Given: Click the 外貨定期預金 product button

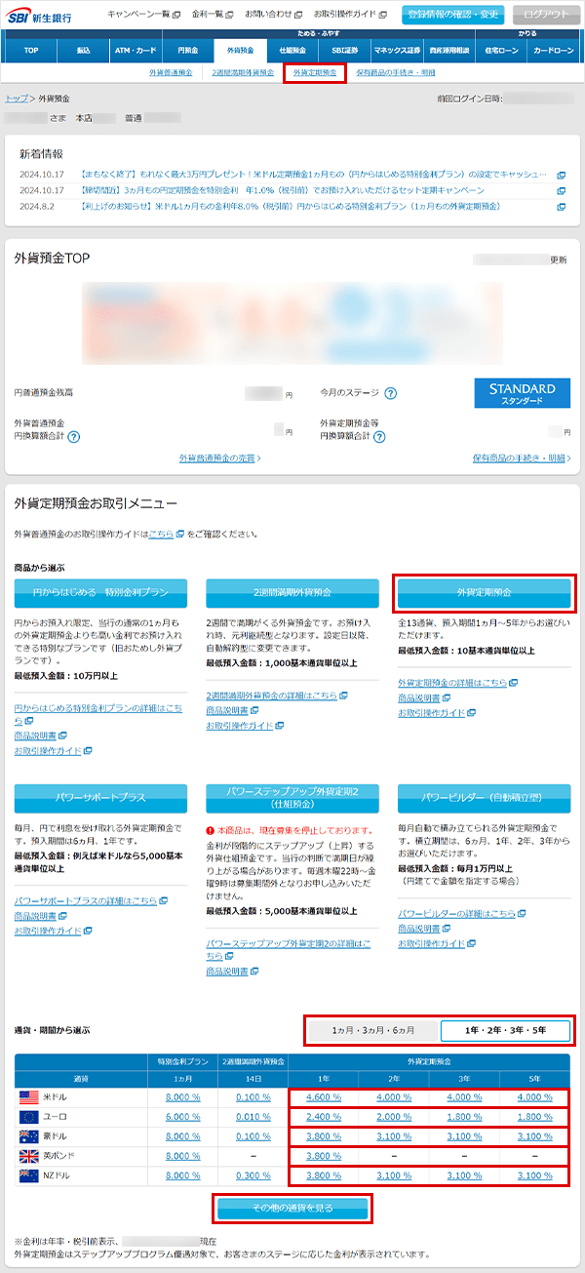Looking at the screenshot, I should coord(485,592).
